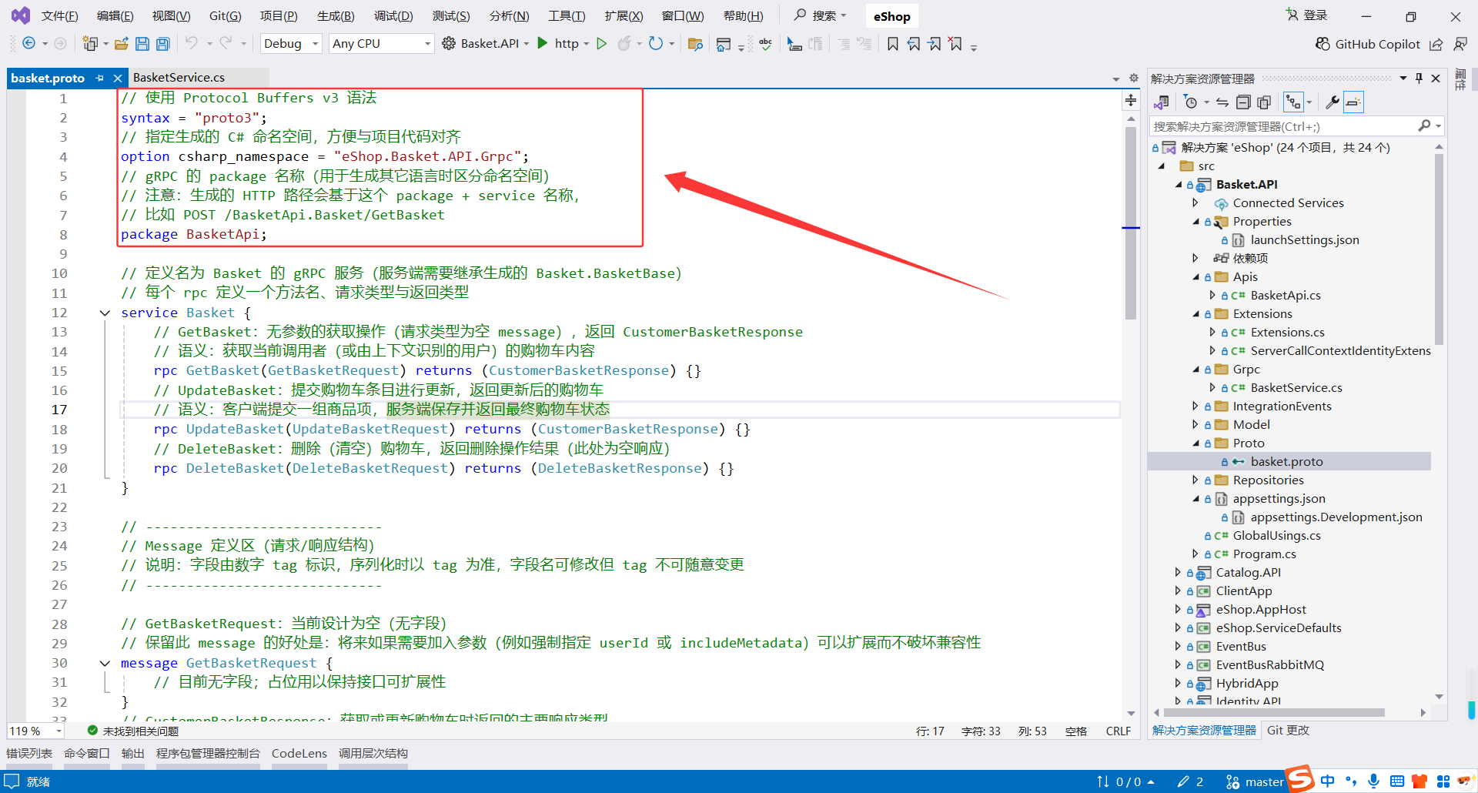The height and width of the screenshot is (793, 1478).
Task: Open the Any CPU platform dropdown
Action: (x=380, y=43)
